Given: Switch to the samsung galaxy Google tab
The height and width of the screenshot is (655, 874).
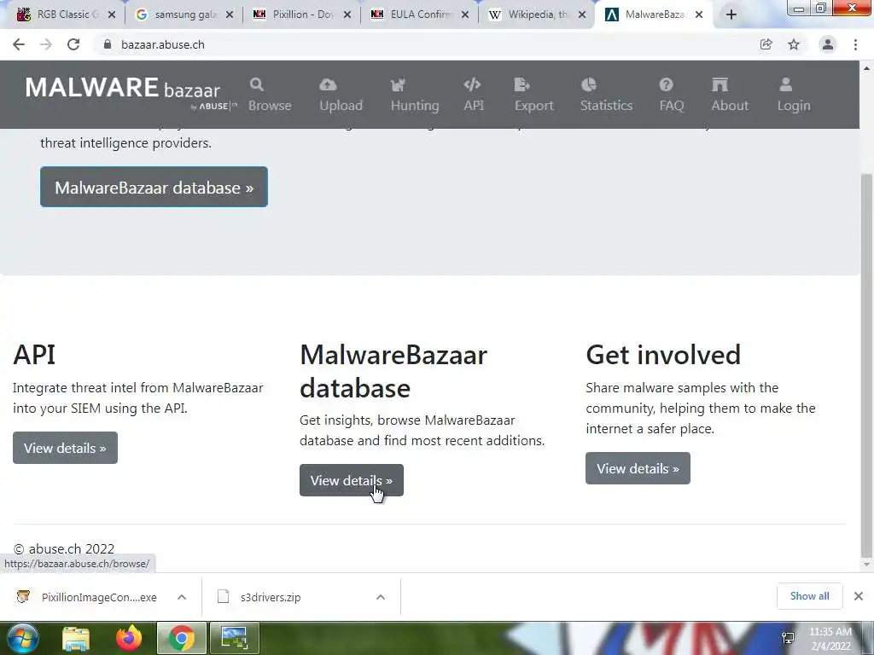Looking at the screenshot, I should click(184, 14).
